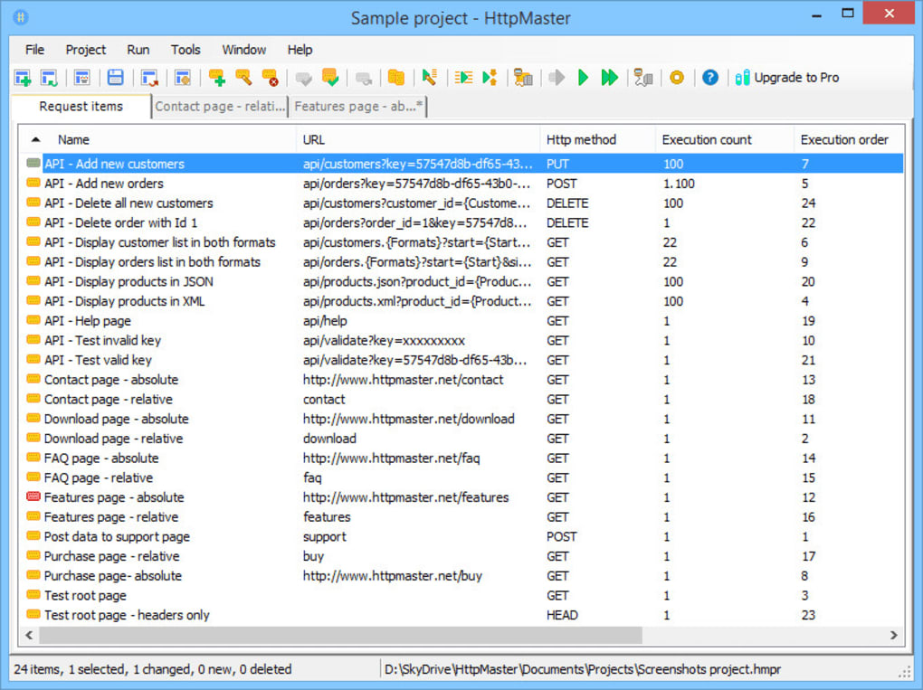This screenshot has height=690, width=923.
Task: Open the Help menu
Action: [300, 50]
